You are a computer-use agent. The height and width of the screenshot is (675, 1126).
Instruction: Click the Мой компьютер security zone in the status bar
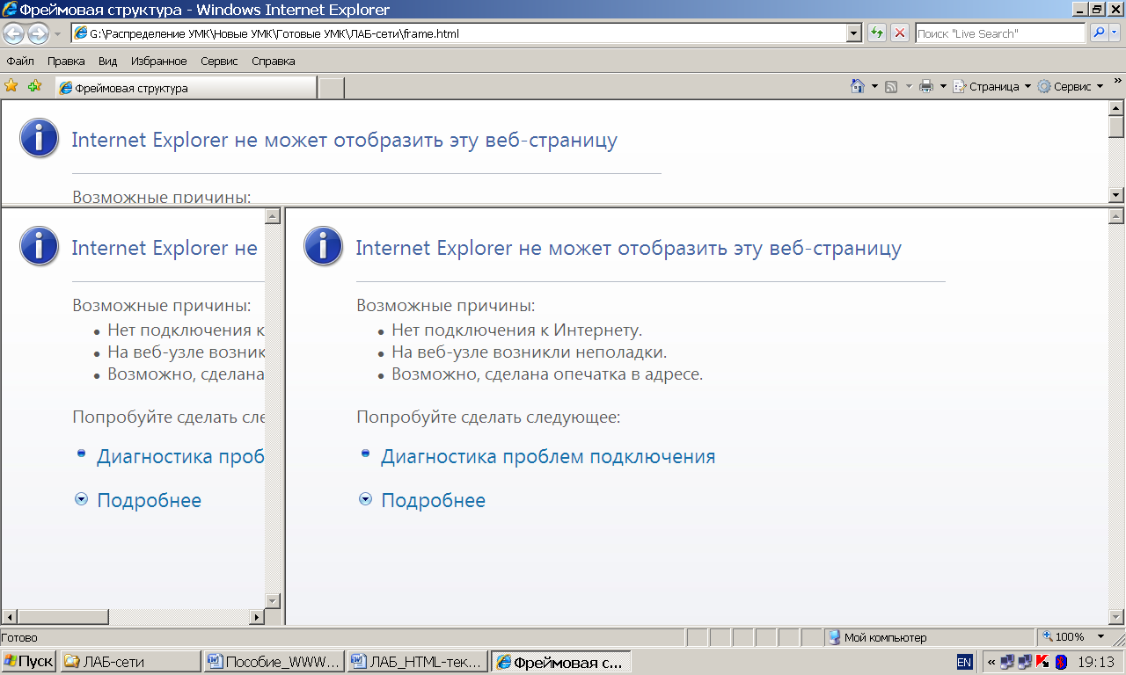click(x=929, y=637)
